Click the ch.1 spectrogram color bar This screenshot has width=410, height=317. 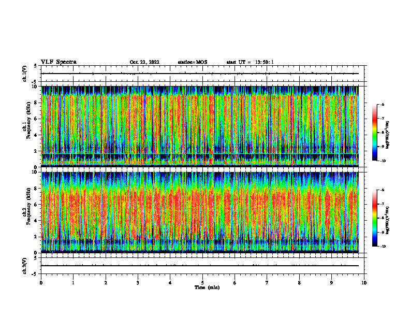click(374, 133)
